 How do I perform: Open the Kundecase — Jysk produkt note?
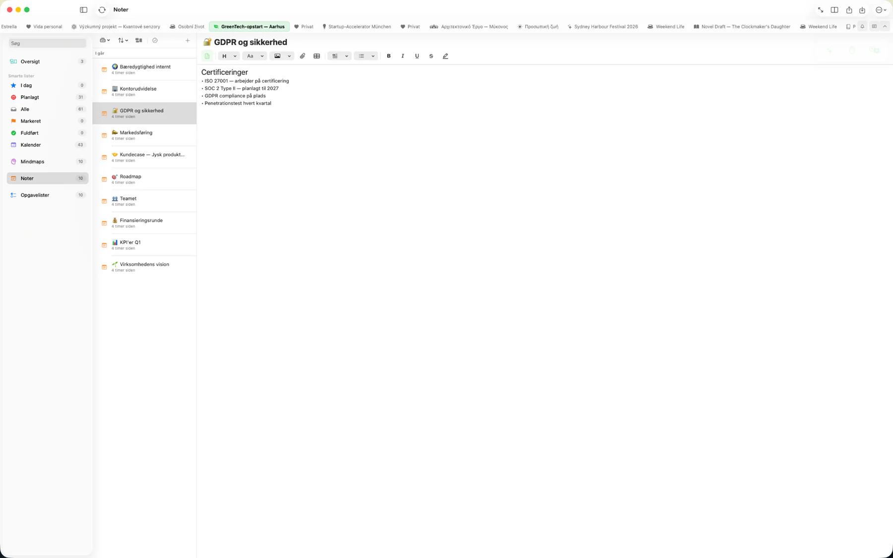[x=144, y=157]
